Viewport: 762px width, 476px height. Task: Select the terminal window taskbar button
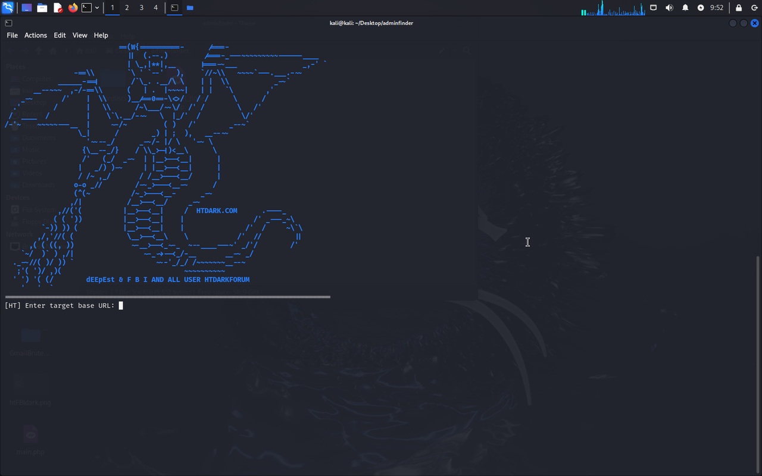coord(174,8)
